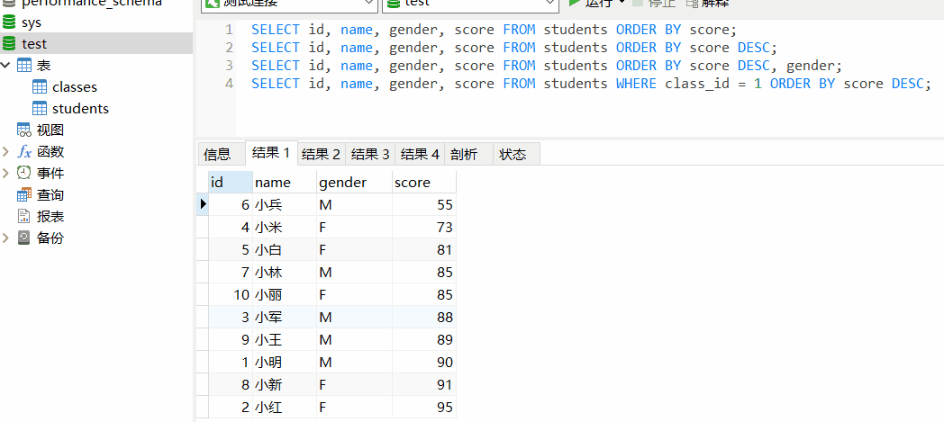This screenshot has height=422, width=944.
Task: Click the current-row arrow indicator
Action: [203, 204]
